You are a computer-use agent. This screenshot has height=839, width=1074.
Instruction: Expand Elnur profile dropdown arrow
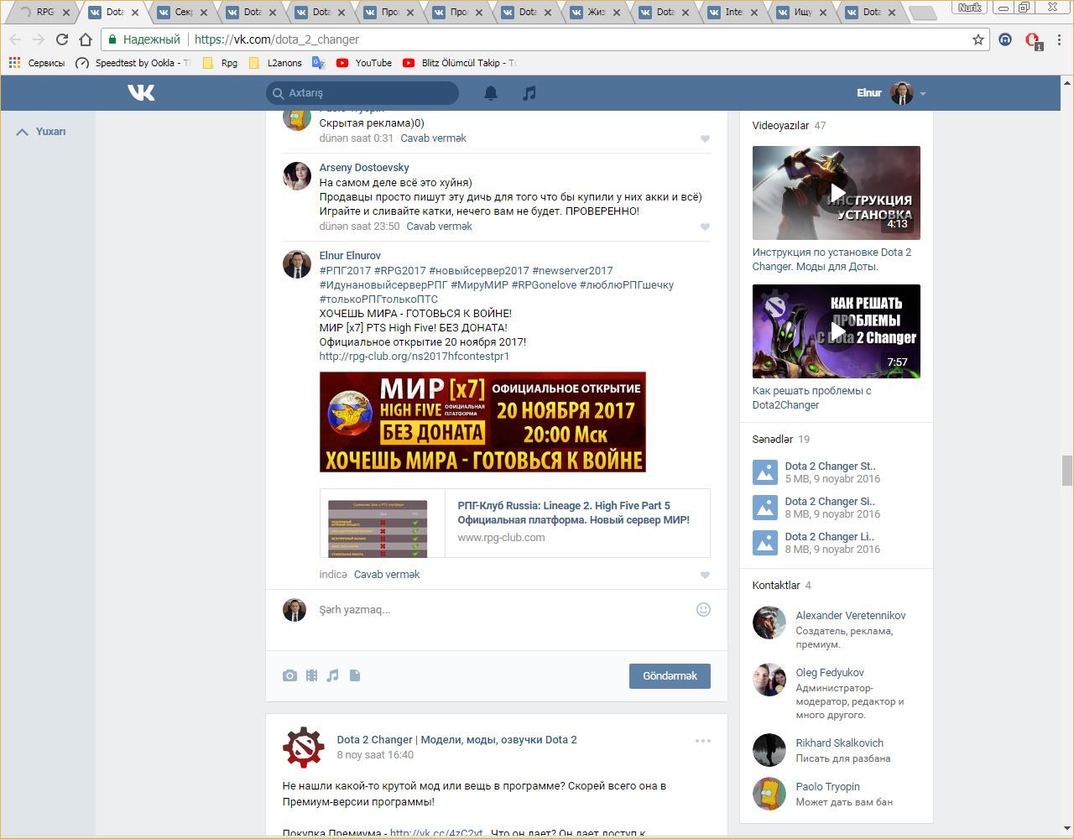(x=923, y=94)
